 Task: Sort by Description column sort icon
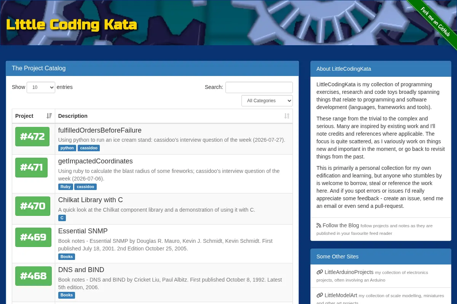pyautogui.click(x=287, y=116)
